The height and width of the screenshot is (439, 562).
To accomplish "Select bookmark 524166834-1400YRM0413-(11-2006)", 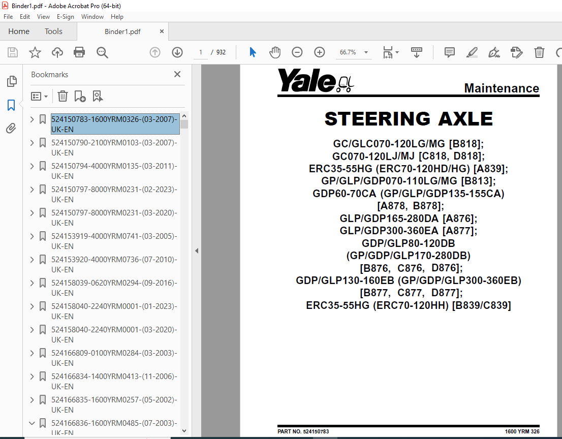I will coord(114,381).
